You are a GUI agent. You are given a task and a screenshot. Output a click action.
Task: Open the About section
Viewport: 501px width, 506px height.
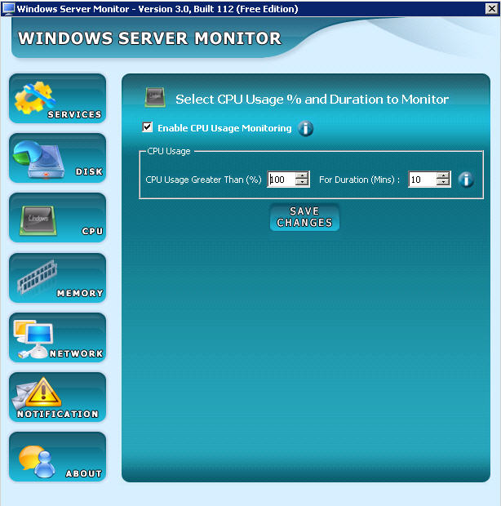(57, 457)
